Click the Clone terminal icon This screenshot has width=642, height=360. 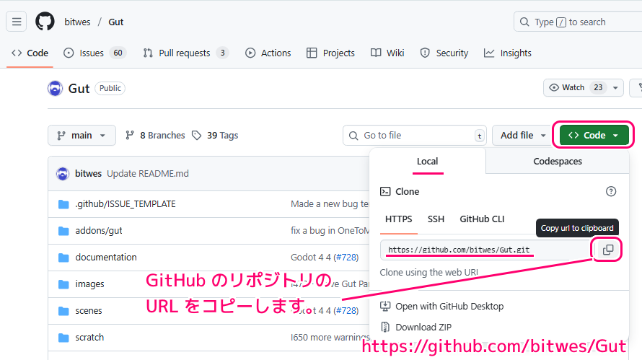click(x=385, y=191)
